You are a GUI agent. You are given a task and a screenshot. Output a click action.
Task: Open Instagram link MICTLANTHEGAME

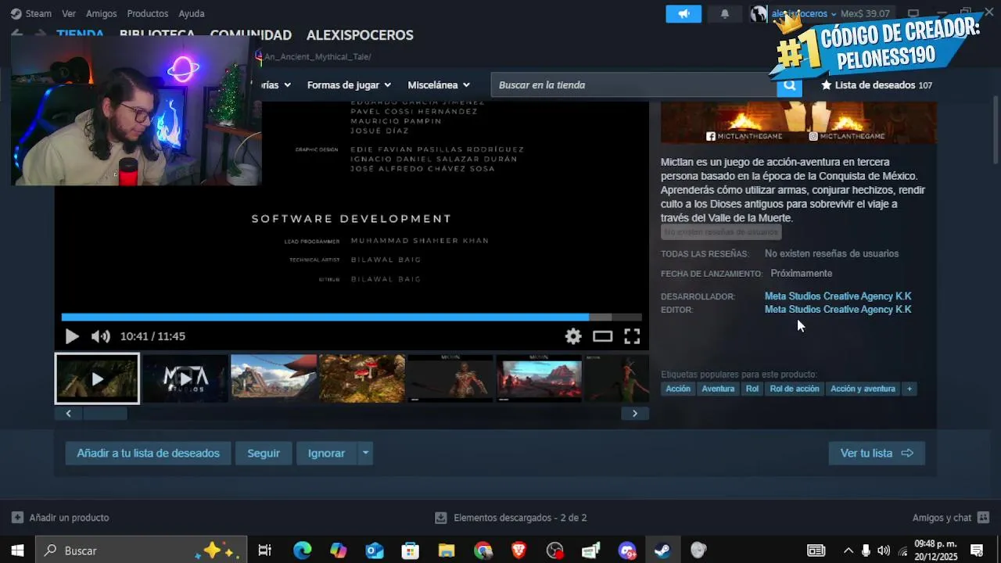pyautogui.click(x=847, y=136)
